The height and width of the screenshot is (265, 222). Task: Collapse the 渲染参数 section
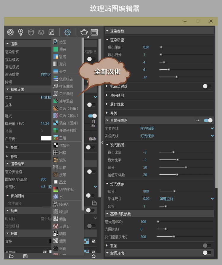point(107,31)
